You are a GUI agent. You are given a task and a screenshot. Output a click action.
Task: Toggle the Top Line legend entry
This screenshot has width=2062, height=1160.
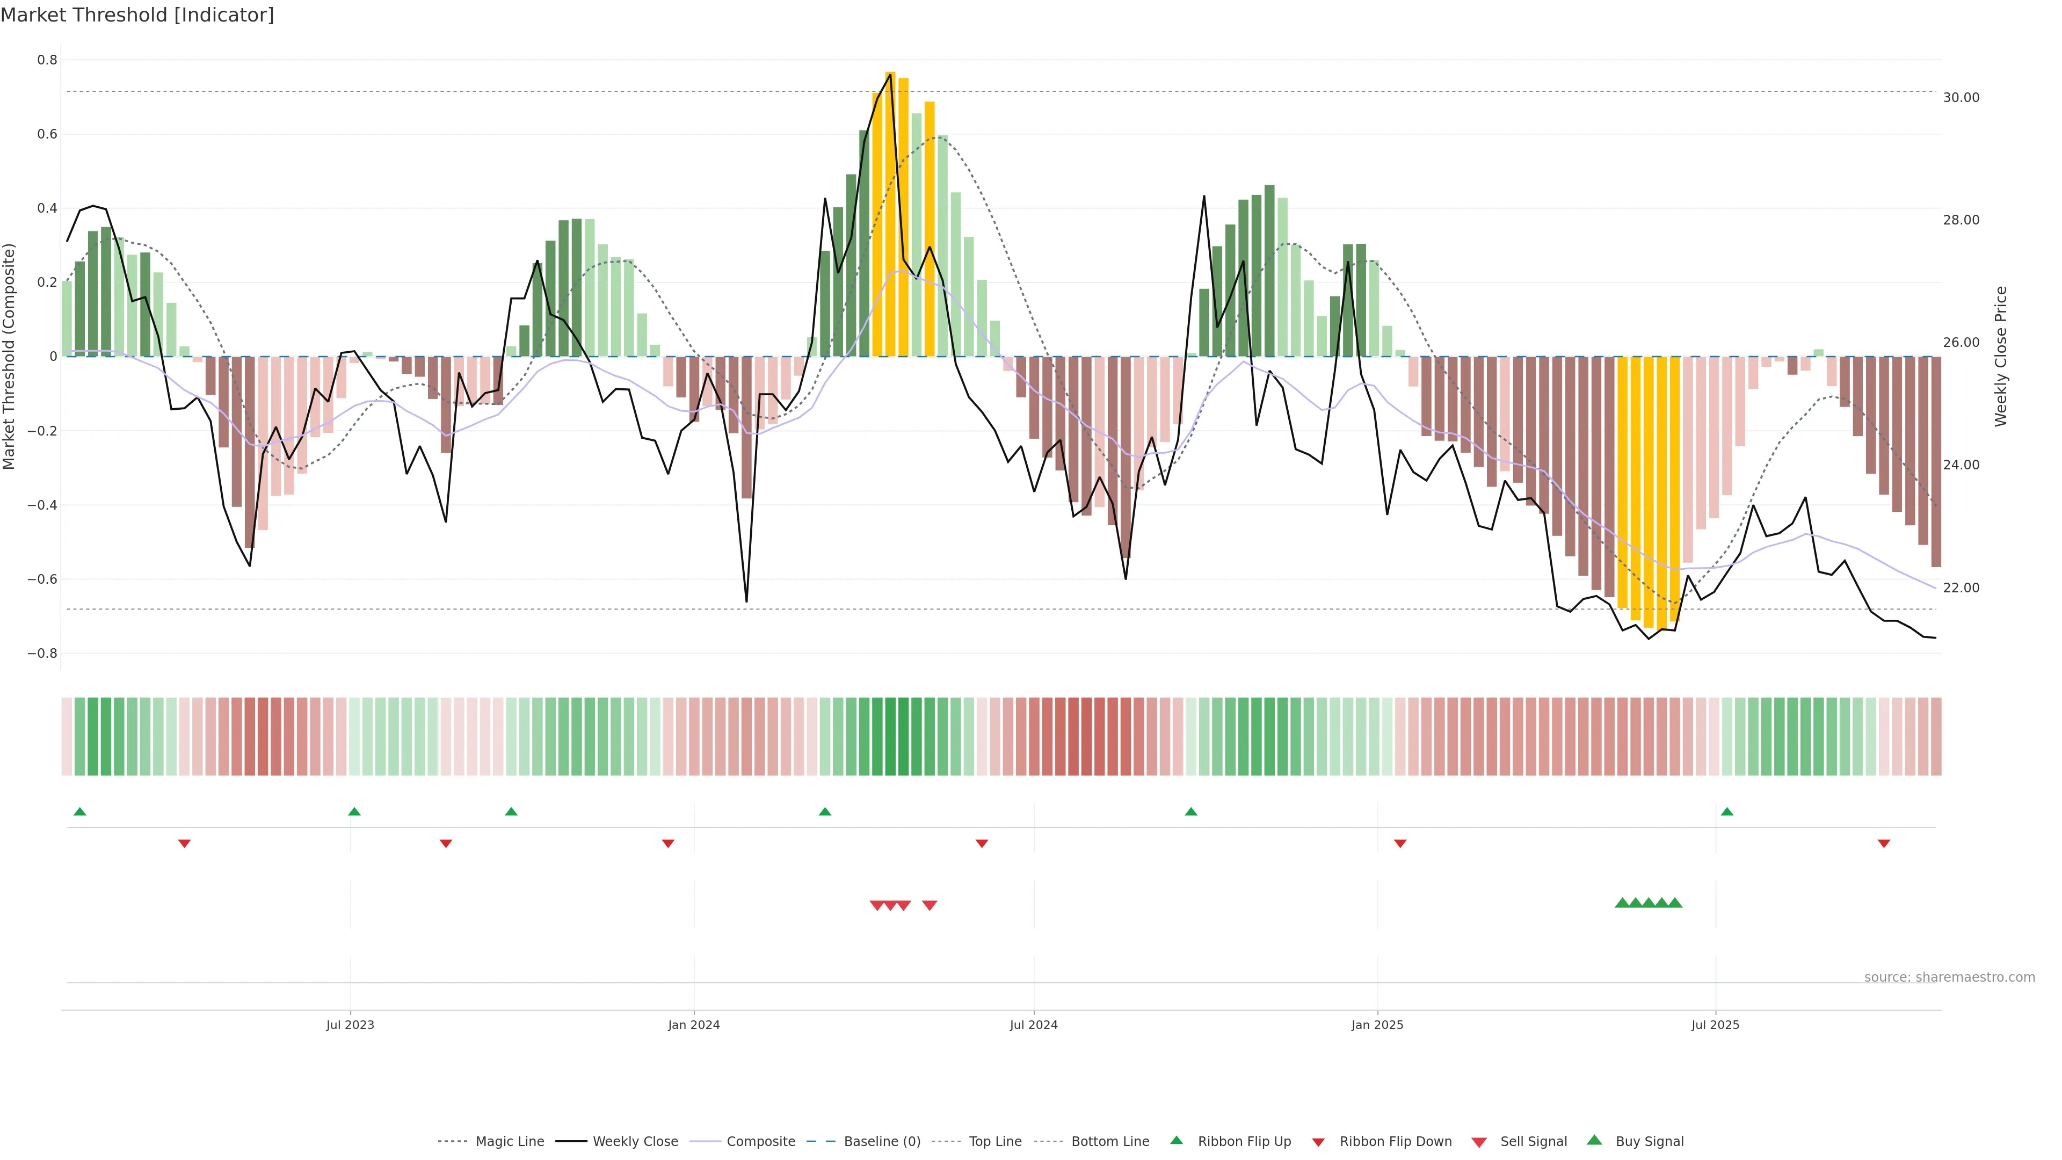pos(995,1142)
